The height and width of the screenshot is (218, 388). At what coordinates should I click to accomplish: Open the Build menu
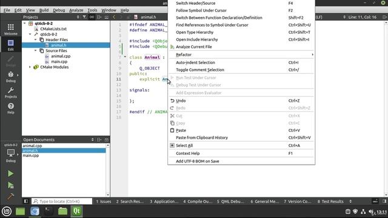tap(44, 10)
